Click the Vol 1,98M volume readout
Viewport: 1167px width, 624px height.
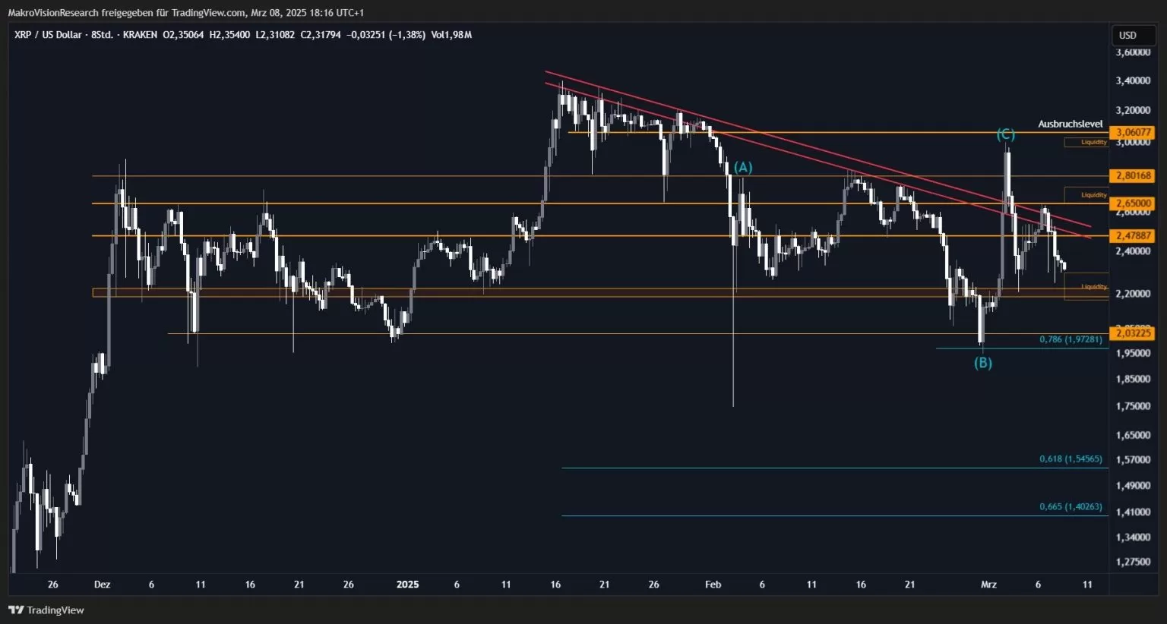coord(451,35)
